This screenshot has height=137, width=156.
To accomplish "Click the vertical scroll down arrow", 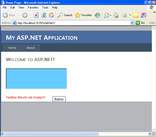I will (x=154, y=130).
